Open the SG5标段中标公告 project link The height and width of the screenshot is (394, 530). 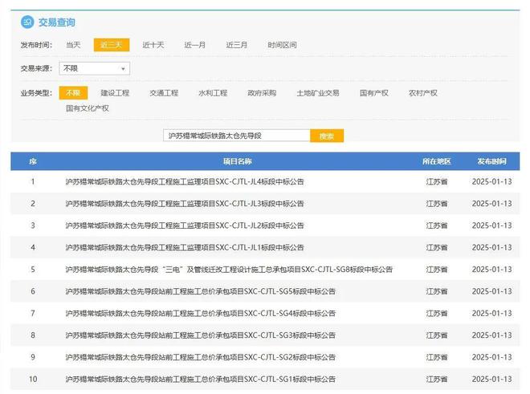tap(201, 291)
